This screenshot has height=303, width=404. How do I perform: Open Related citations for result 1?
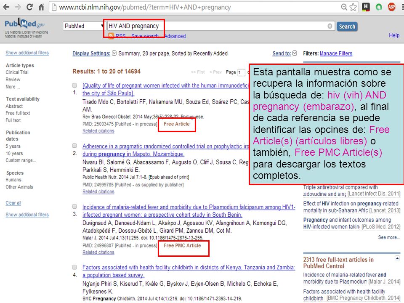point(98,130)
